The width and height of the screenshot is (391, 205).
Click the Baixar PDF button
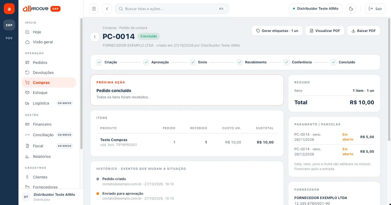click(x=364, y=31)
